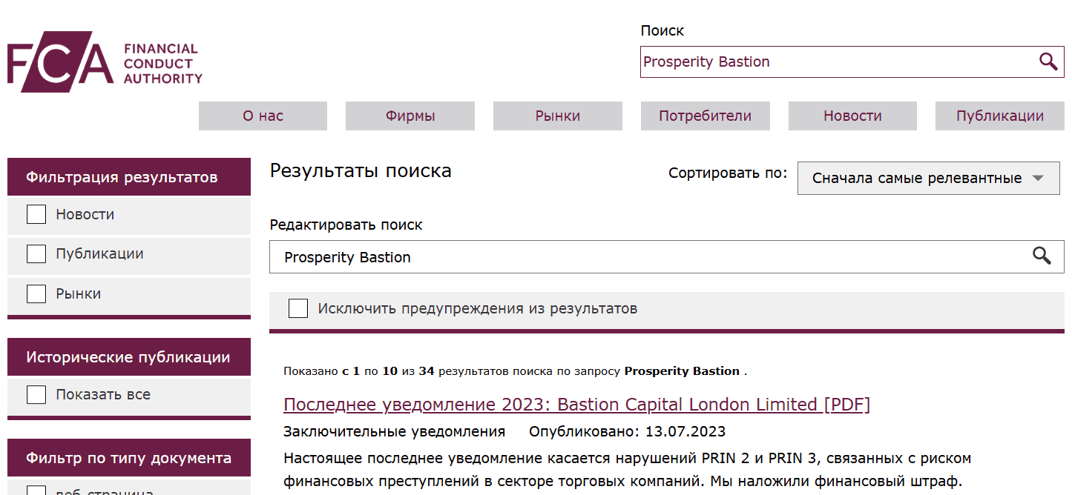Toggle Показать все historical publications checkbox
This screenshot has width=1072, height=495.
click(36, 395)
